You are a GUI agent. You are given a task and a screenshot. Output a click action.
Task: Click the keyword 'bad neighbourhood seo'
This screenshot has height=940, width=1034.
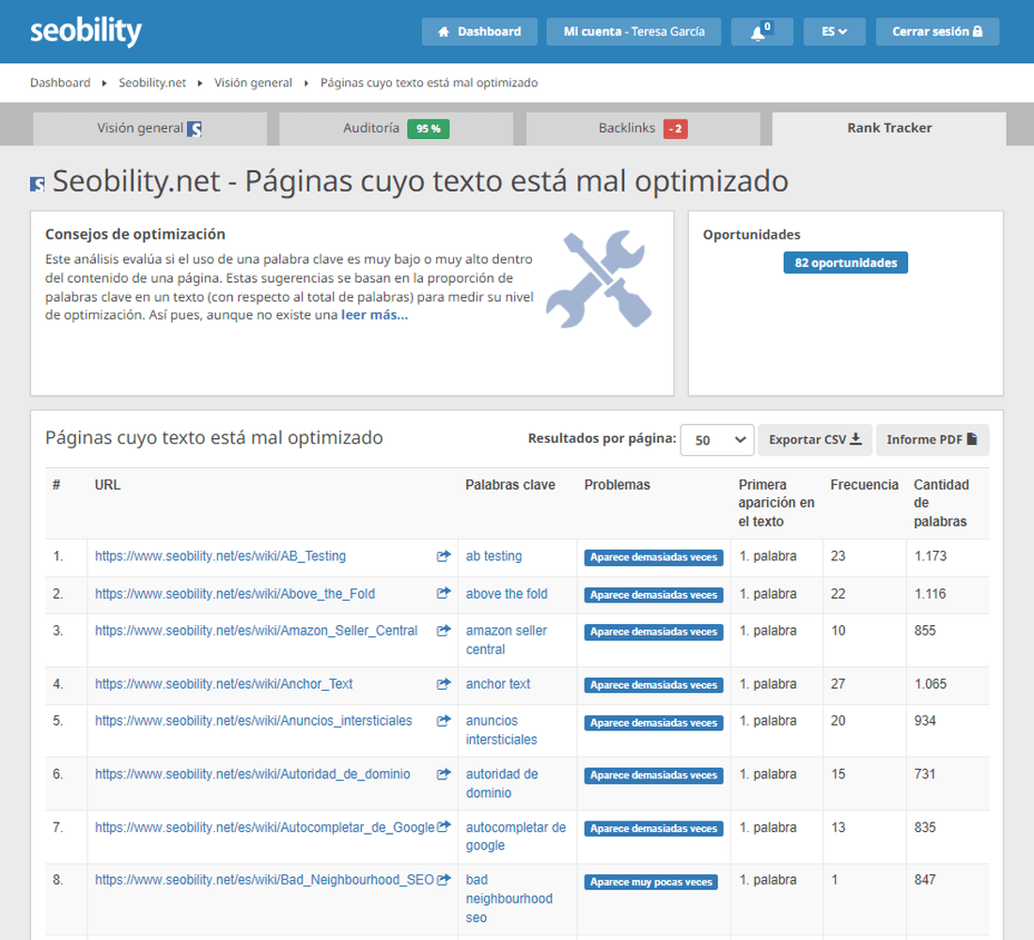tap(509, 899)
